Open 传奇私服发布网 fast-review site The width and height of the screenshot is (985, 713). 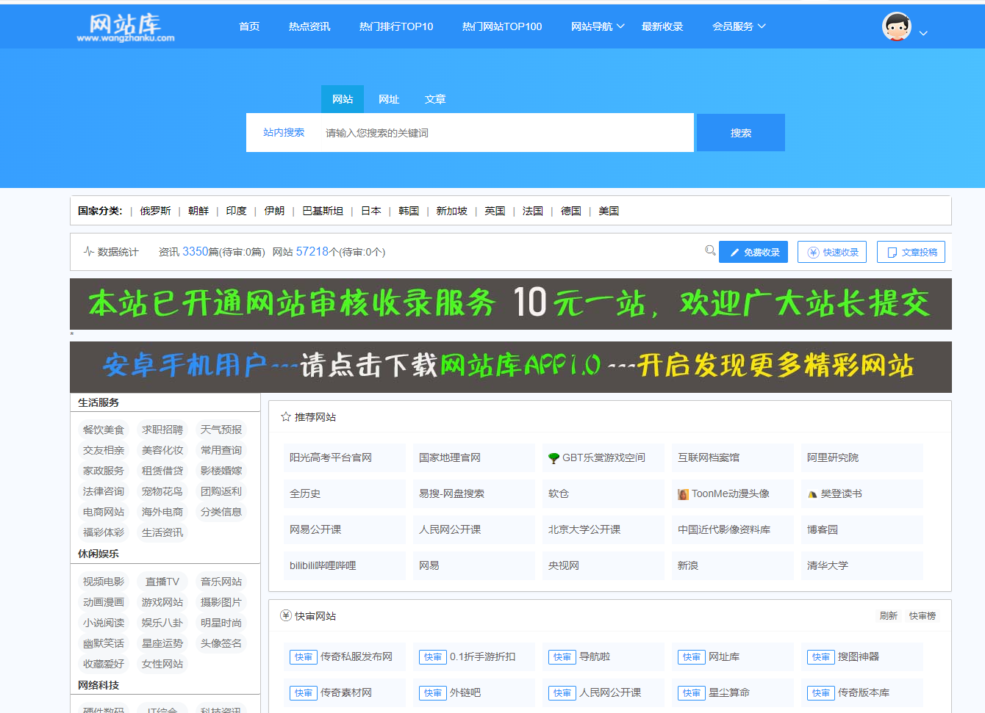(344, 656)
